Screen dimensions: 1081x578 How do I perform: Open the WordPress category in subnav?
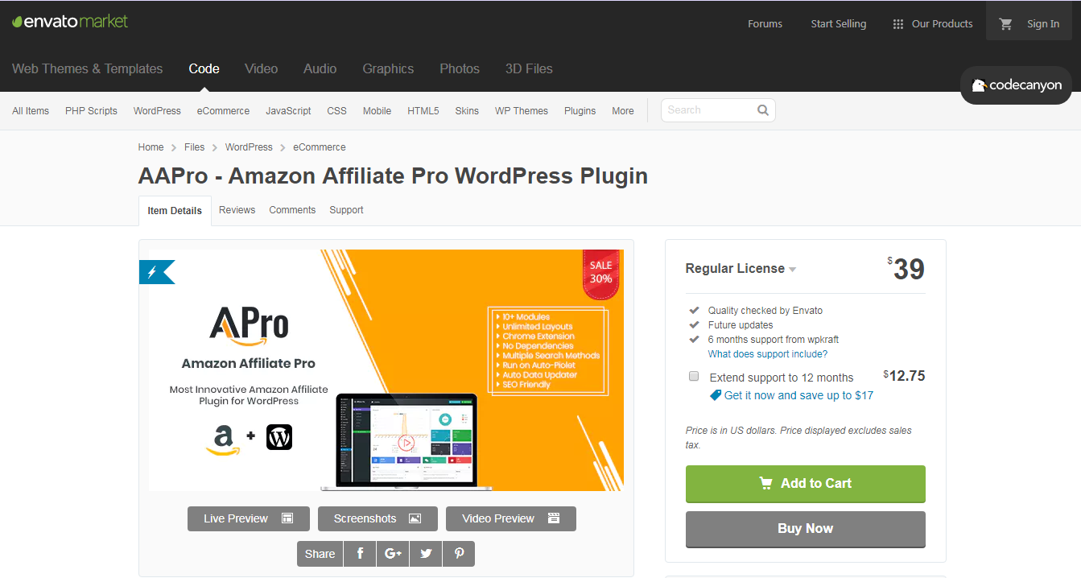coord(157,111)
